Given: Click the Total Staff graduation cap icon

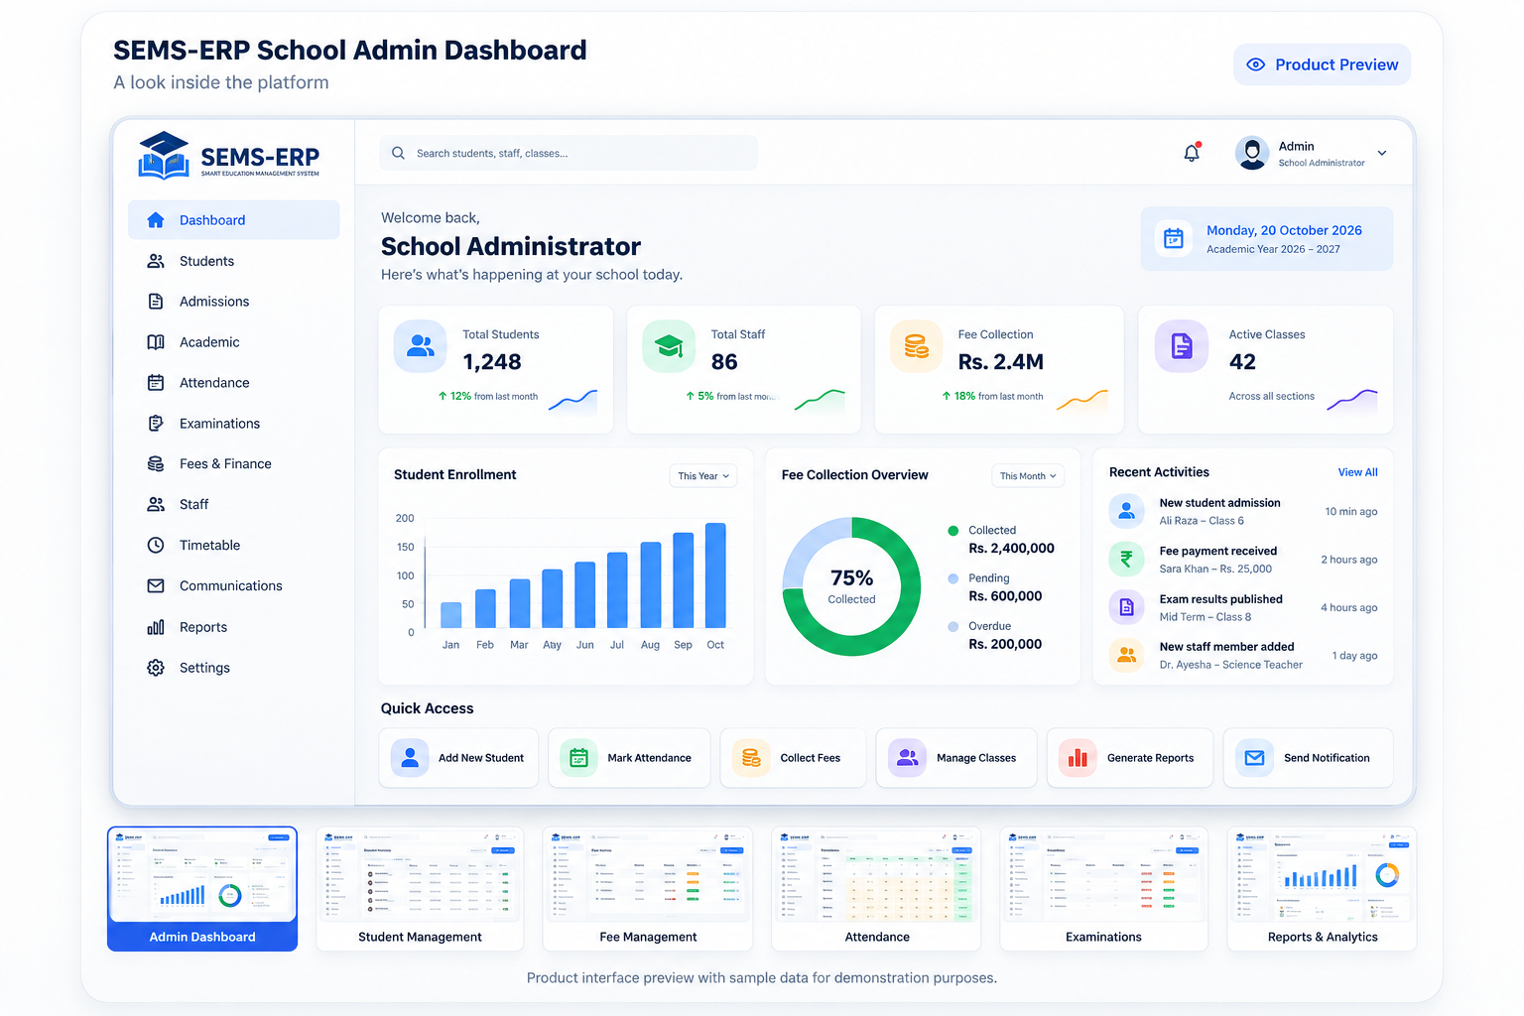Looking at the screenshot, I should point(669,345).
